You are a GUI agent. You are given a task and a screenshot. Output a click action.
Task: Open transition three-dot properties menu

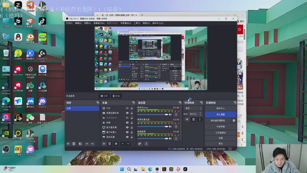click(x=200, y=119)
